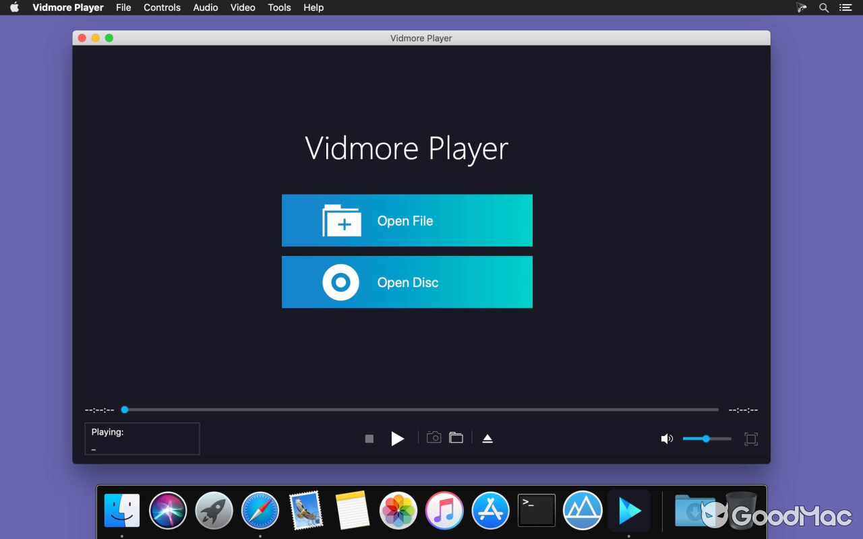Open the Audio menu
The height and width of the screenshot is (539, 863).
tap(205, 7)
